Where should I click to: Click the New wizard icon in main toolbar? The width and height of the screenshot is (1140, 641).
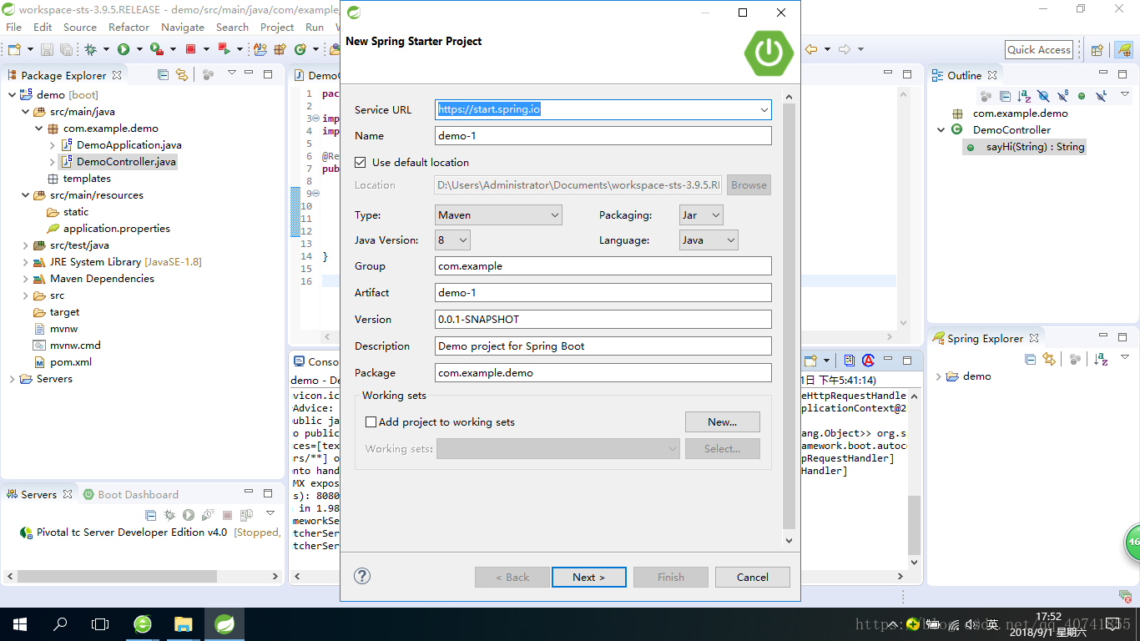[x=14, y=49]
